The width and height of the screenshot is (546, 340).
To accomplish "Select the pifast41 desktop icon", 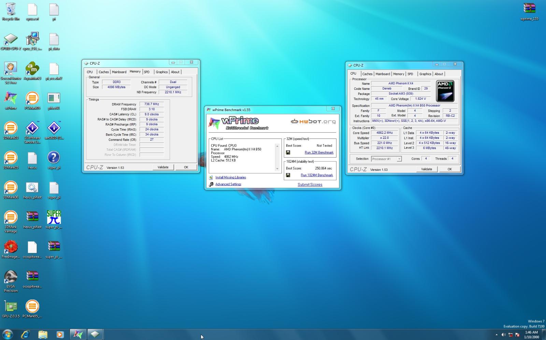I will (54, 101).
